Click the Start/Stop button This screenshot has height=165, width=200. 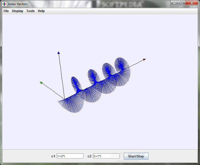tap(136, 156)
